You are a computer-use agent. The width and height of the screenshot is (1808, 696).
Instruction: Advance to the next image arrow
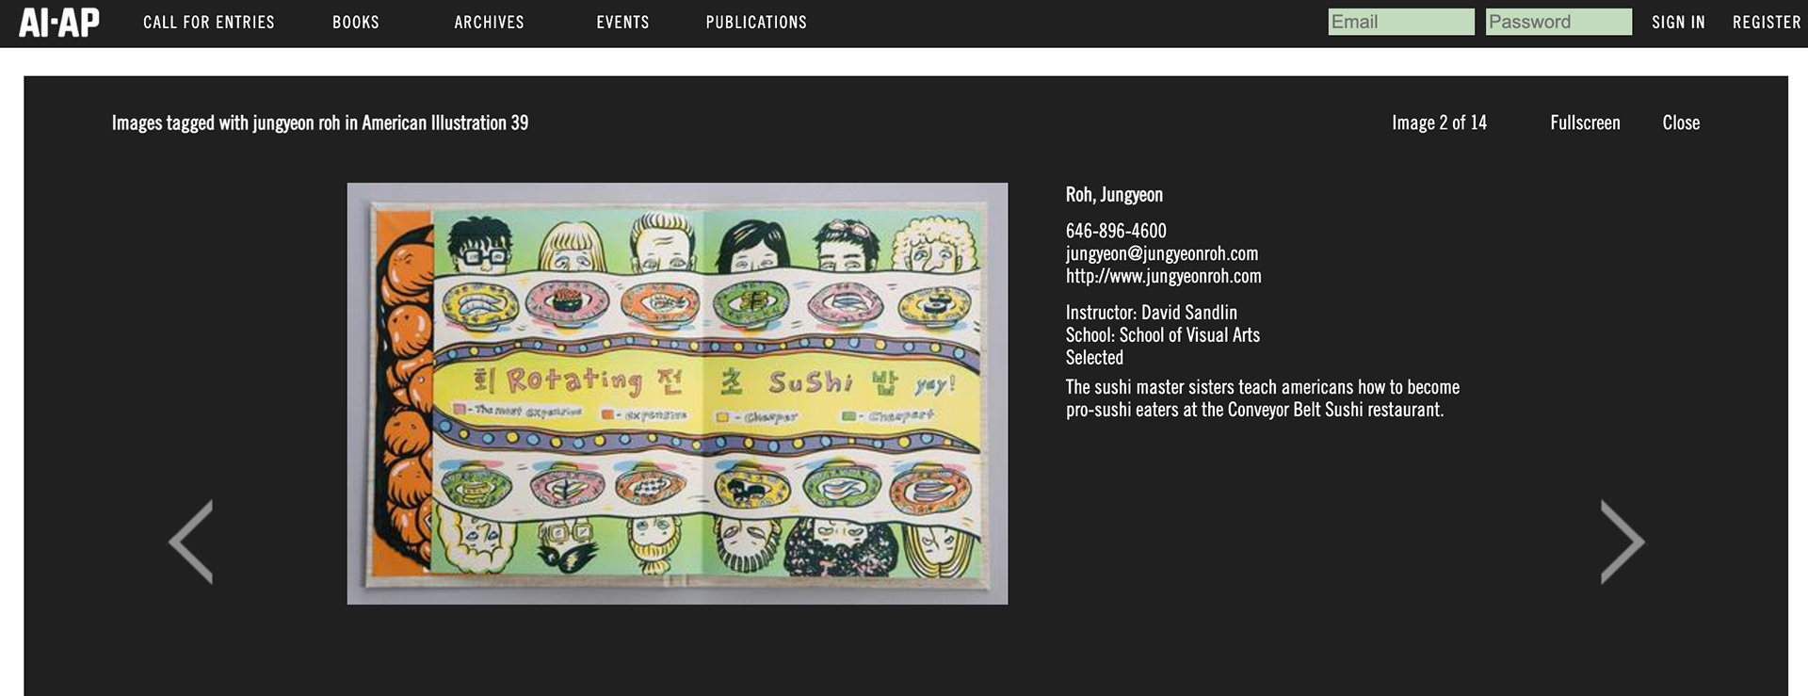[x=1622, y=542]
